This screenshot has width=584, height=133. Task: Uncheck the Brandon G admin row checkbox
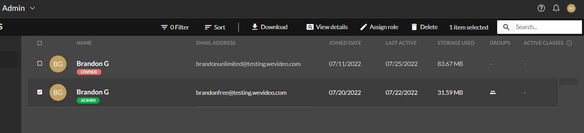[40, 92]
